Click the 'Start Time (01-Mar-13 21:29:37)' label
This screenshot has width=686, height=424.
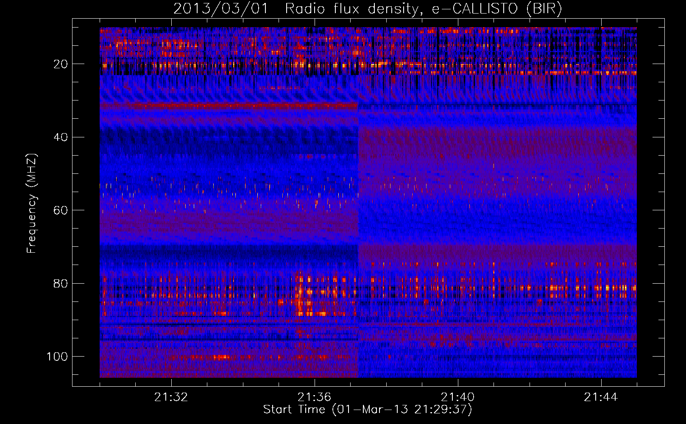tap(368, 410)
